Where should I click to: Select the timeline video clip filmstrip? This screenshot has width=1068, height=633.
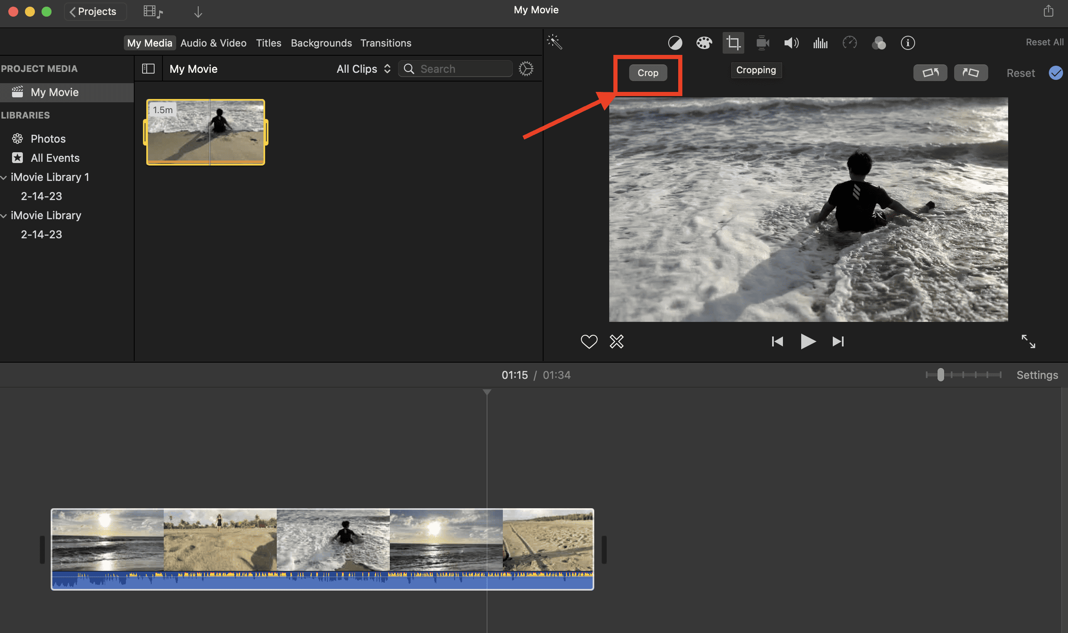322,539
